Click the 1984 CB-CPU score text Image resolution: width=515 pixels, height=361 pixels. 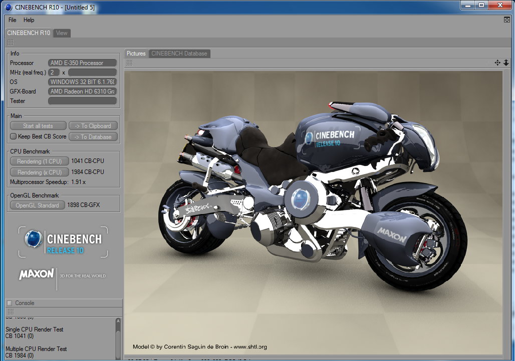(88, 172)
